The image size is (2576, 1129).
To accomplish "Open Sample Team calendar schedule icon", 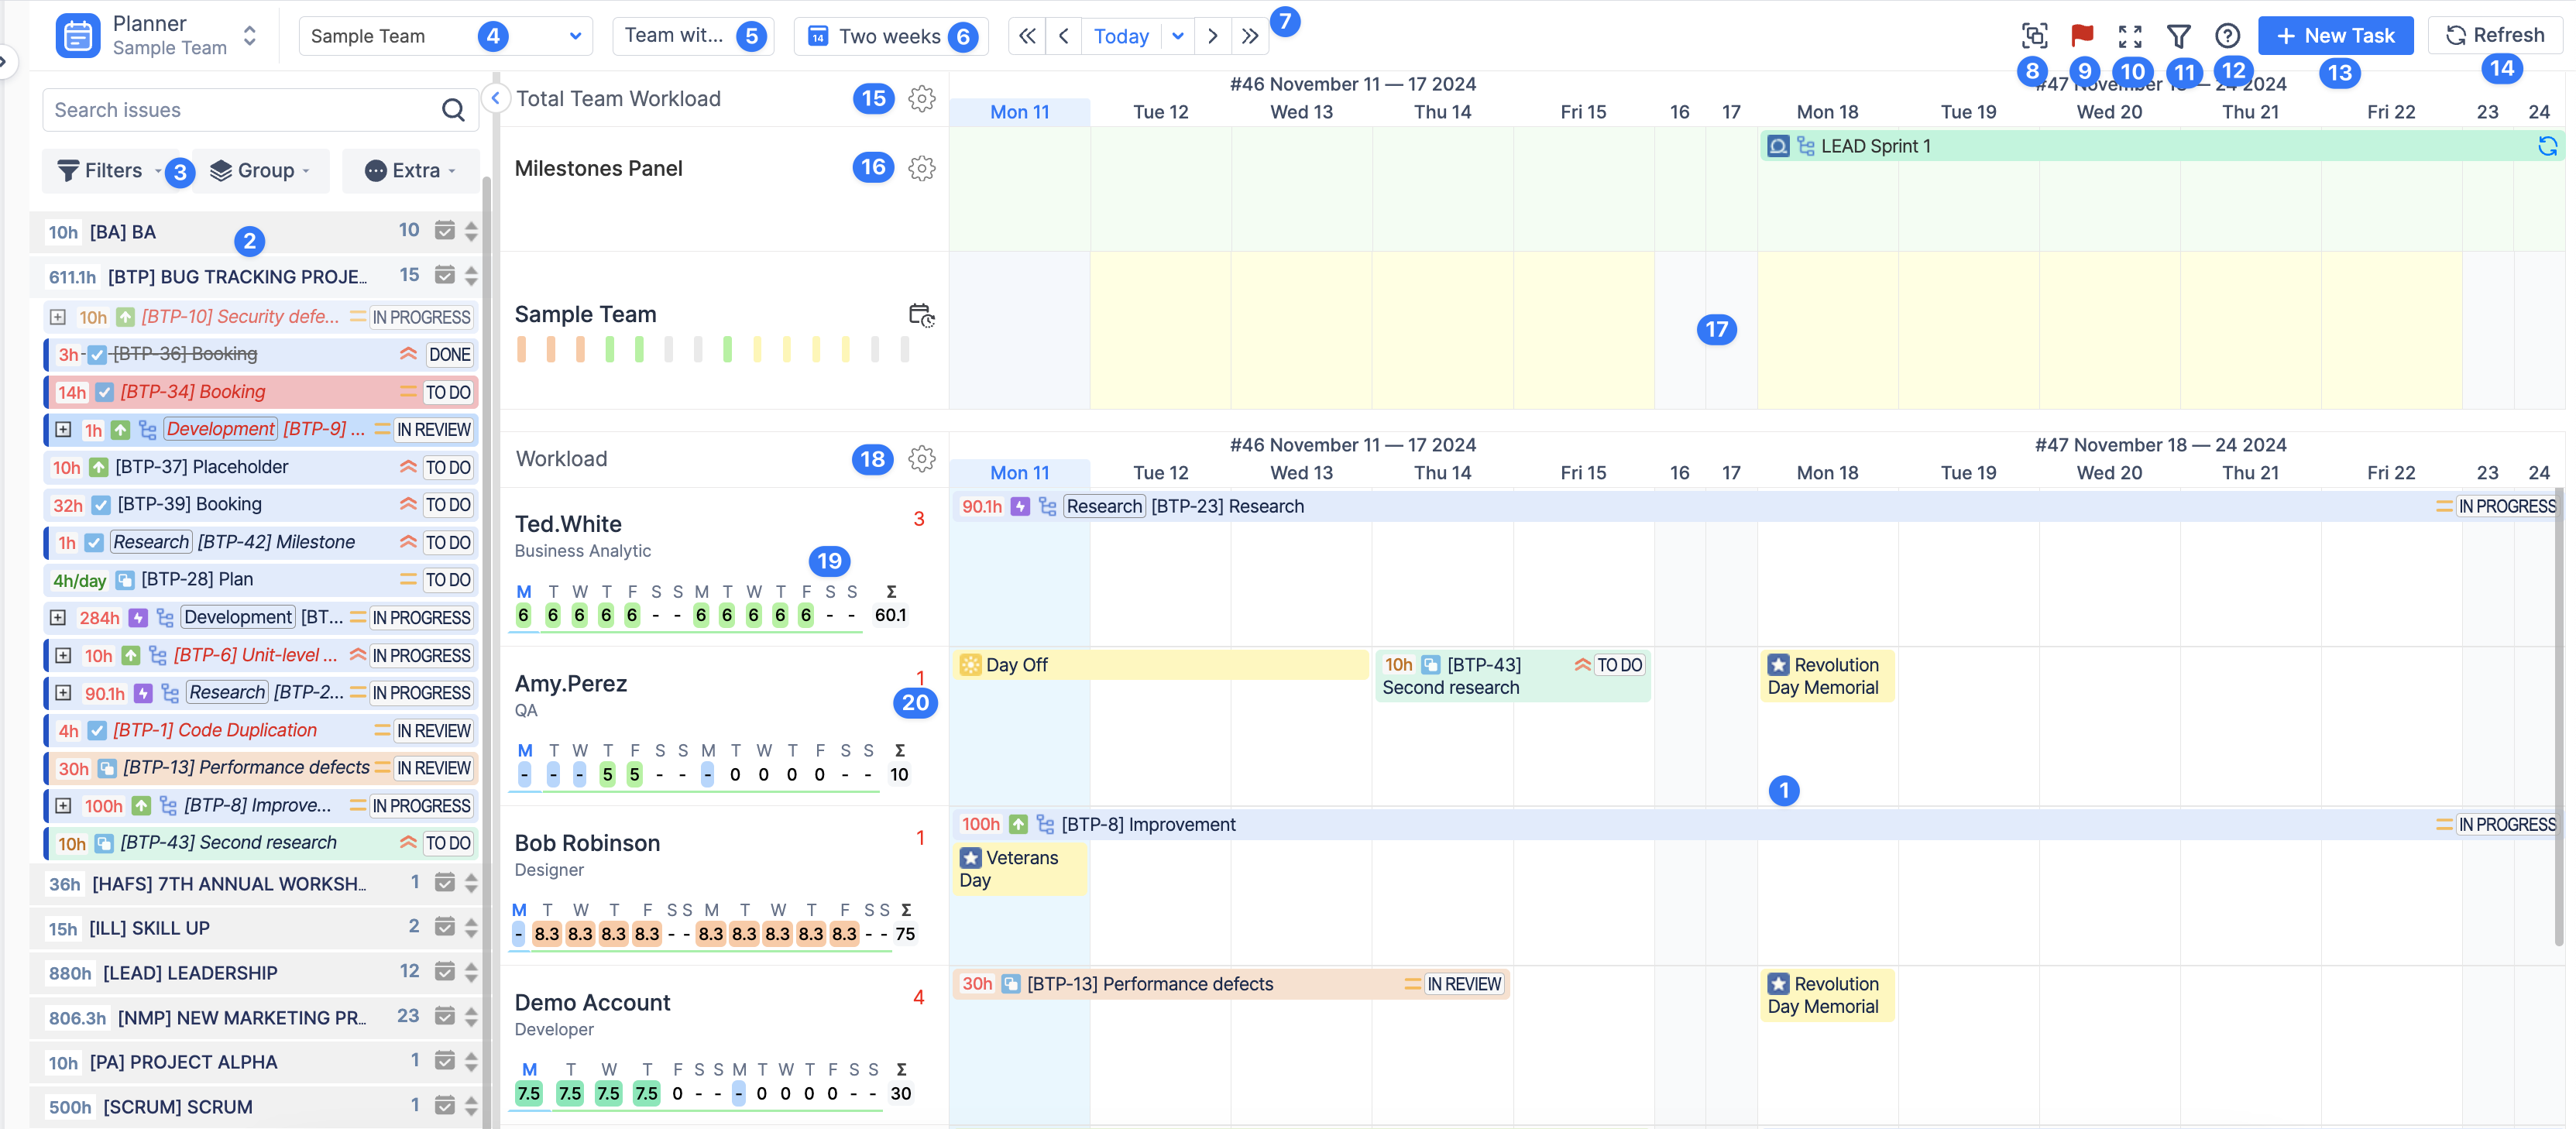I will (921, 315).
